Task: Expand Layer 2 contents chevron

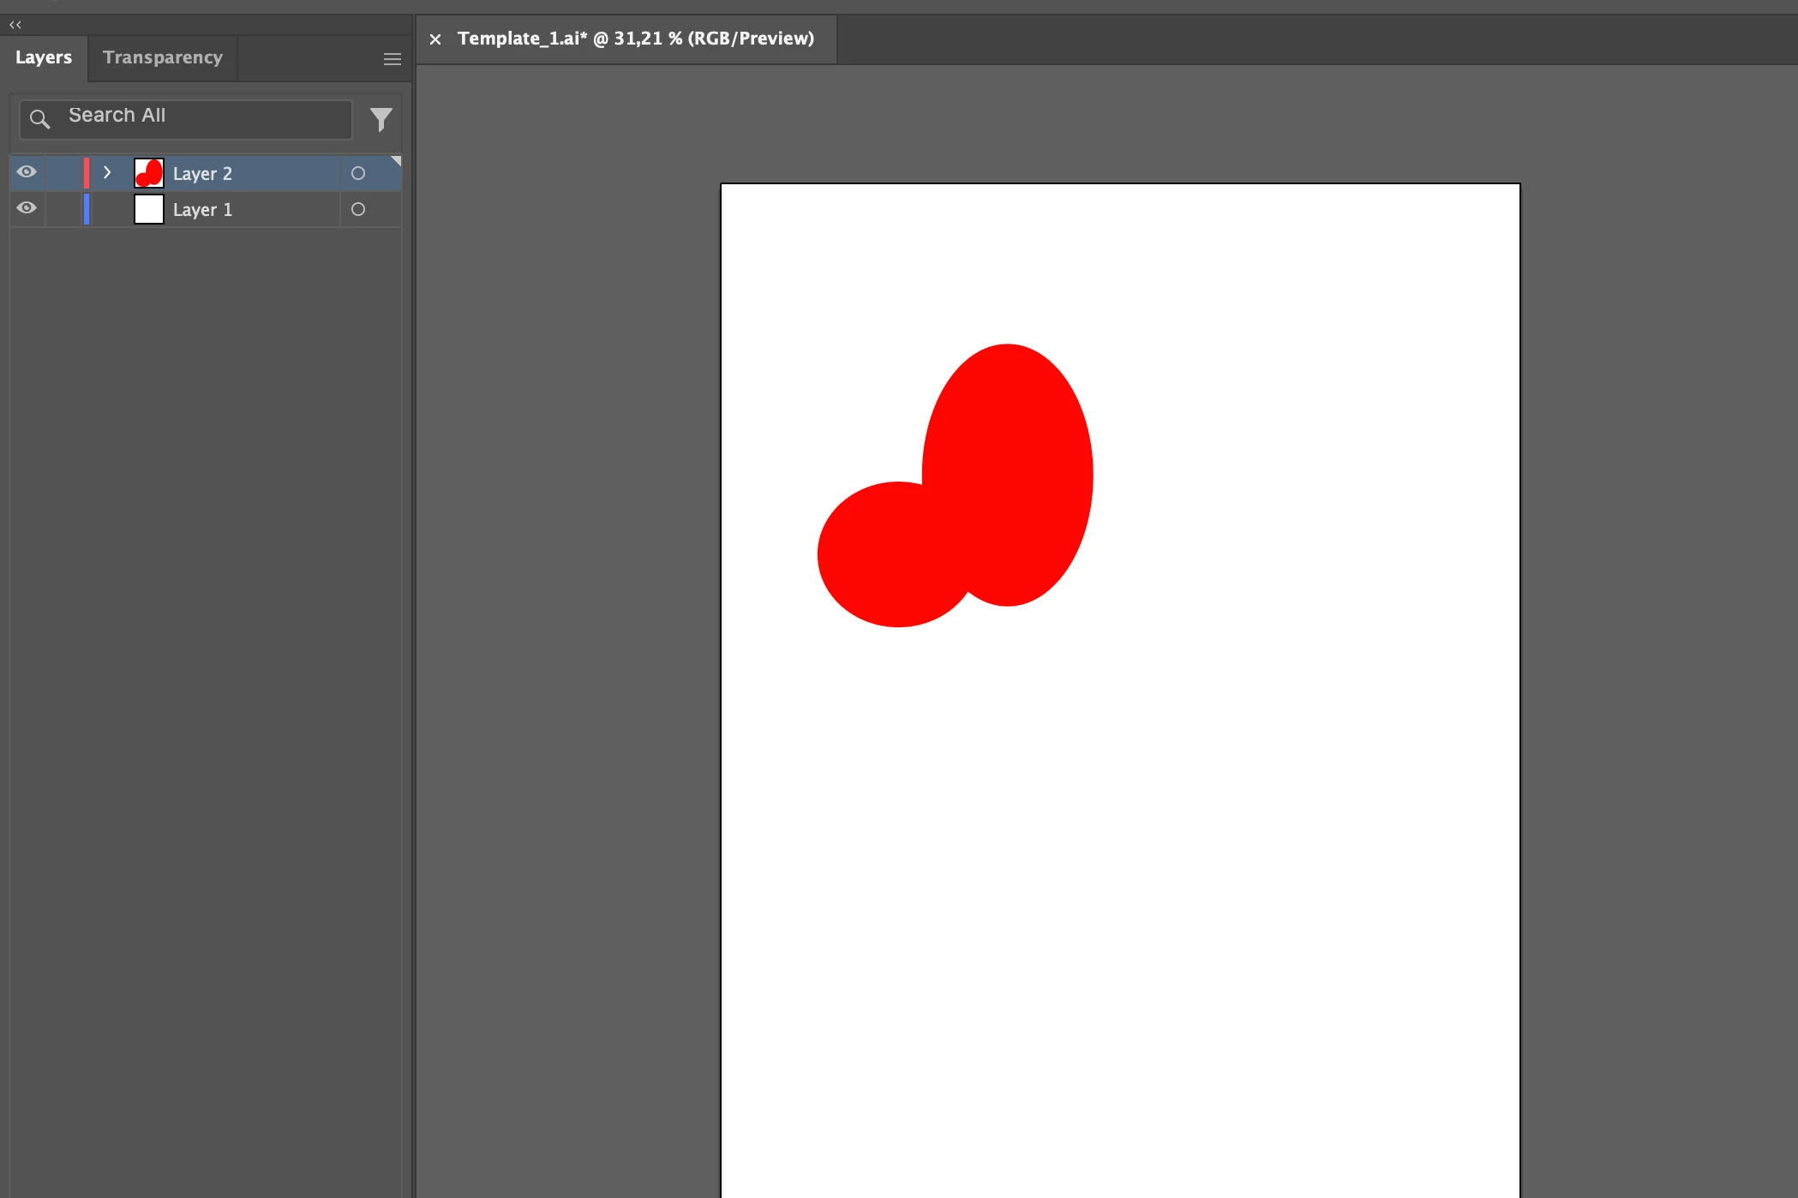Action: 107,173
